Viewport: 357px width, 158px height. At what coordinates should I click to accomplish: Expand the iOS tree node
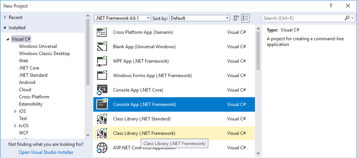(15, 111)
